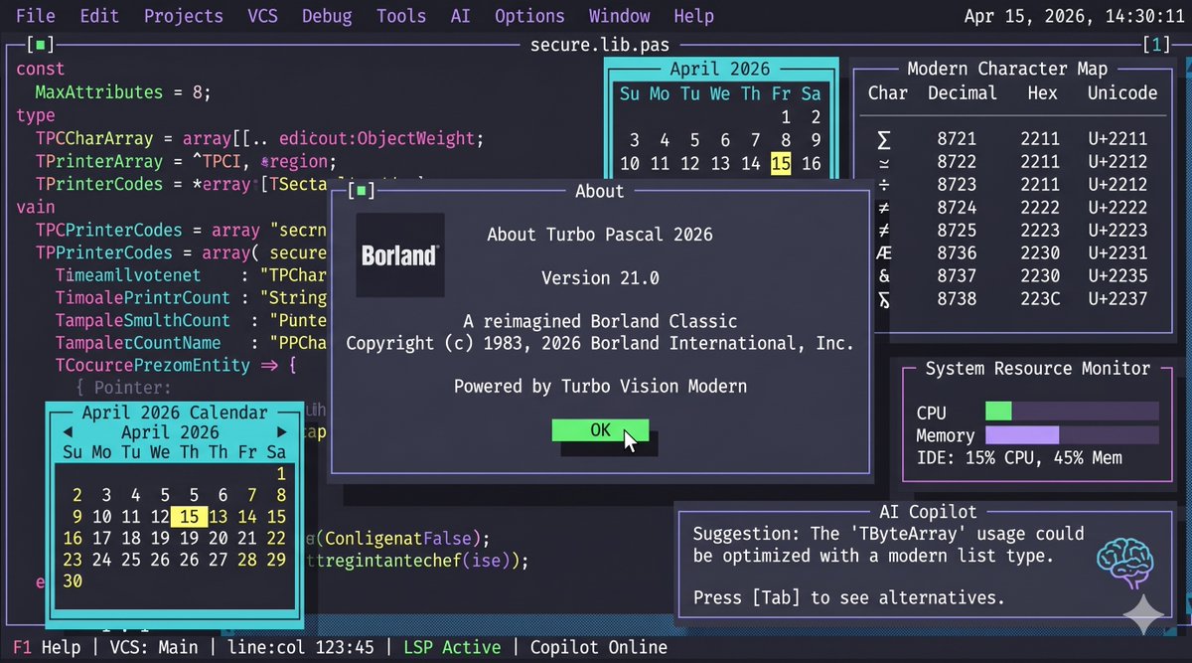
Task: Click the Decimal column header in Character Map
Action: click(962, 93)
